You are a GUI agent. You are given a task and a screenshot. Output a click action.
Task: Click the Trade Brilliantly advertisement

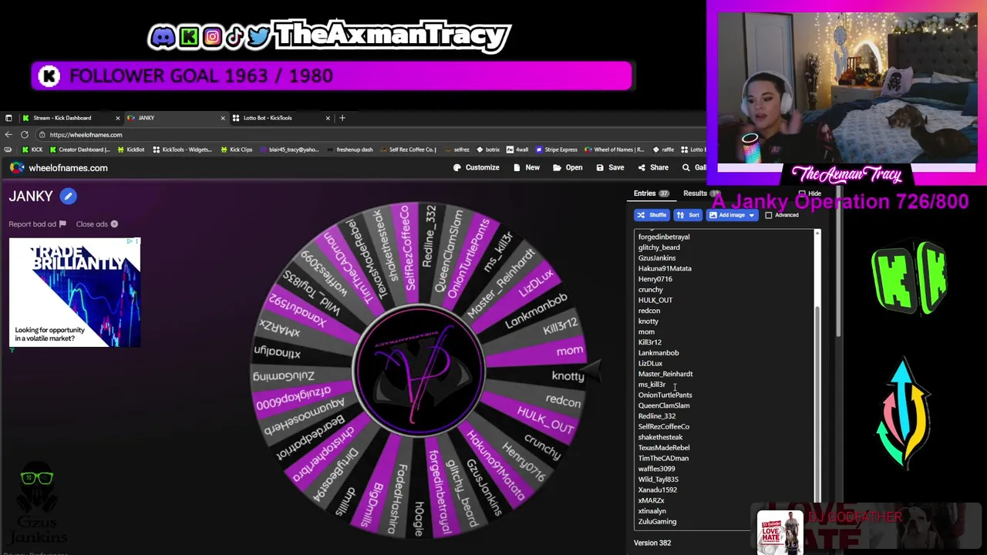tap(75, 292)
